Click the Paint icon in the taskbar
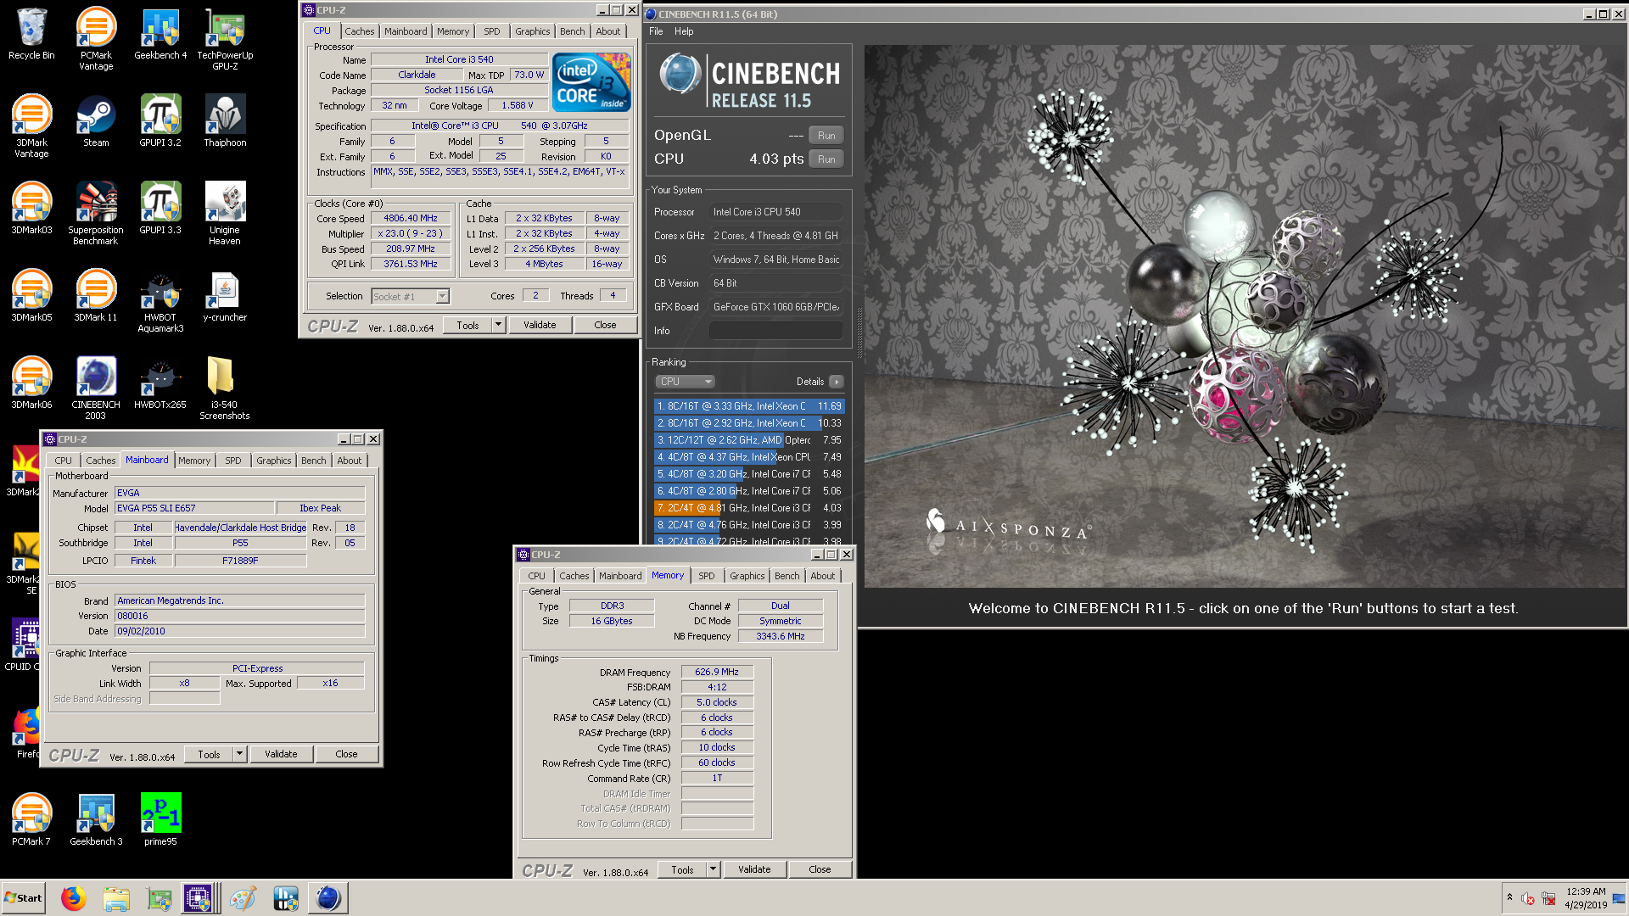Screen dimensions: 1629x916 [243, 897]
